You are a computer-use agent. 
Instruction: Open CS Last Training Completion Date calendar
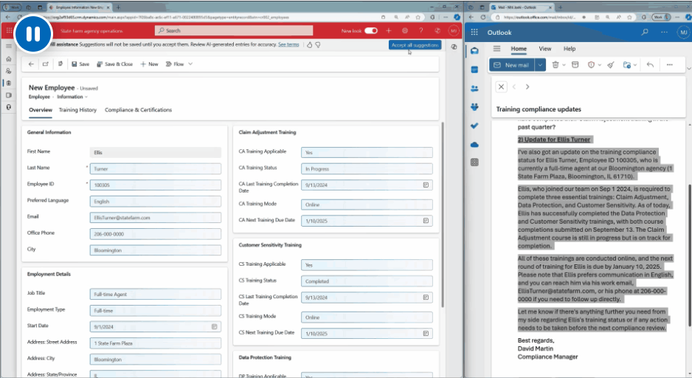pyautogui.click(x=426, y=298)
